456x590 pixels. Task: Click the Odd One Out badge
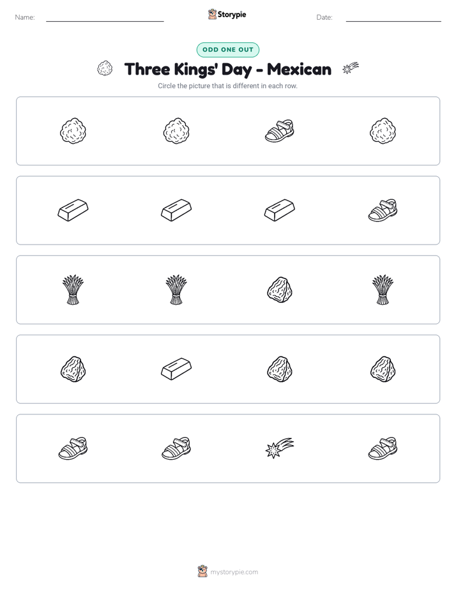pyautogui.click(x=227, y=50)
